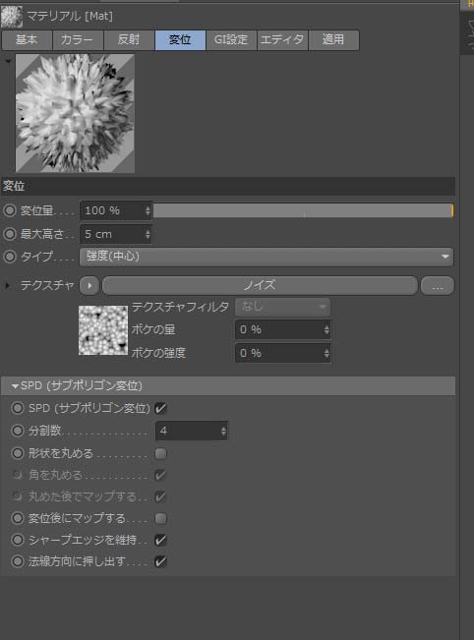Expand the テクスチャ row with its triangle

pyautogui.click(x=7, y=286)
